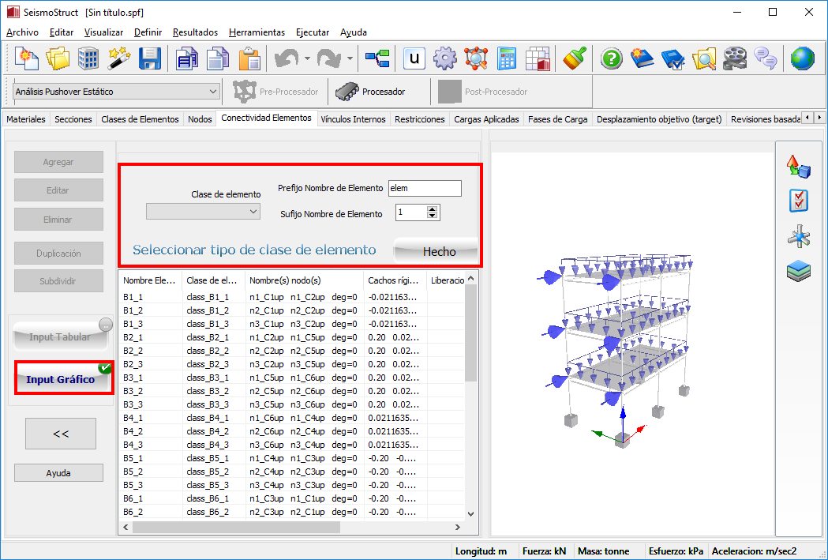Image resolution: width=828 pixels, height=560 pixels.
Task: Click the paintbrush icon in toolbar
Action: point(573,58)
